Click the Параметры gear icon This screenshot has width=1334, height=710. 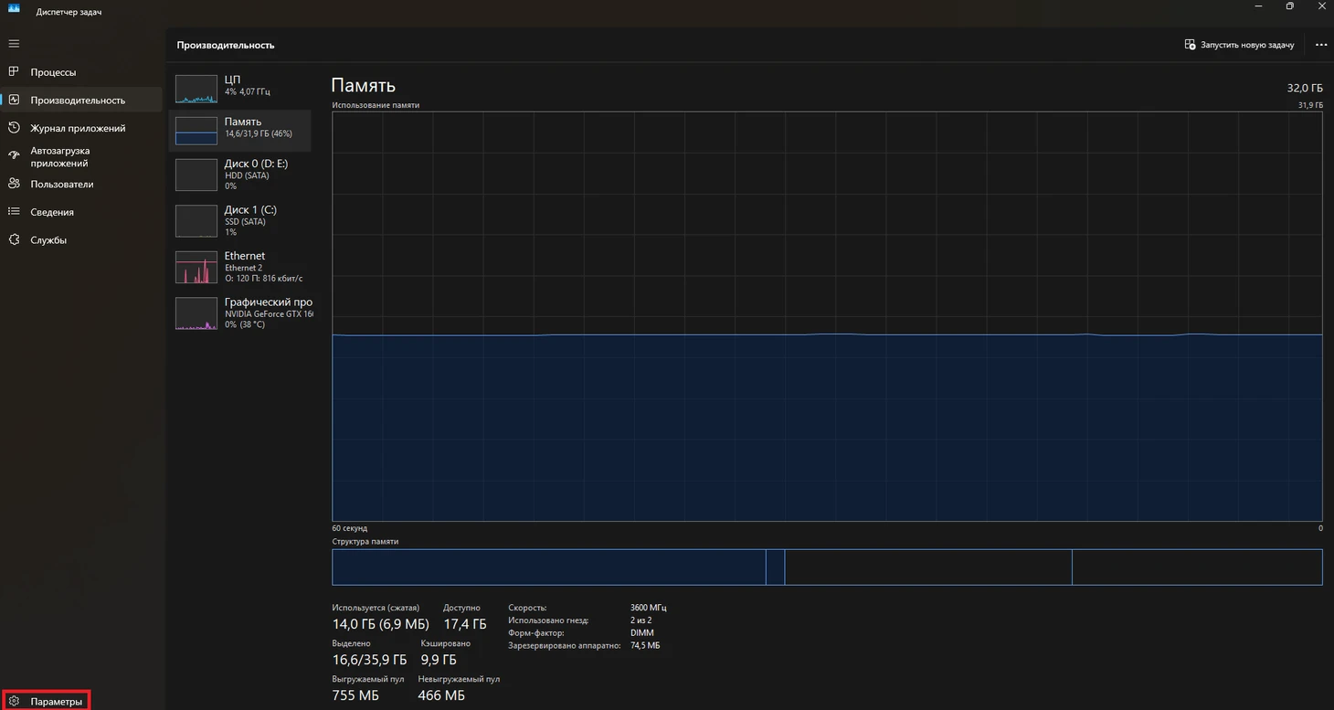[x=14, y=702]
